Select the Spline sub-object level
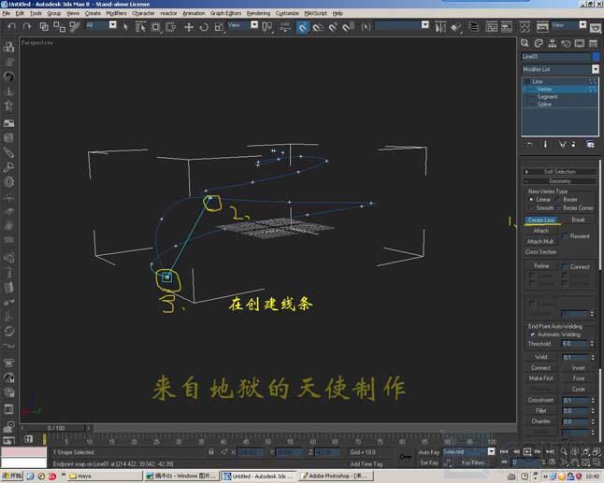Screen dimensions: 604x483 point(544,105)
